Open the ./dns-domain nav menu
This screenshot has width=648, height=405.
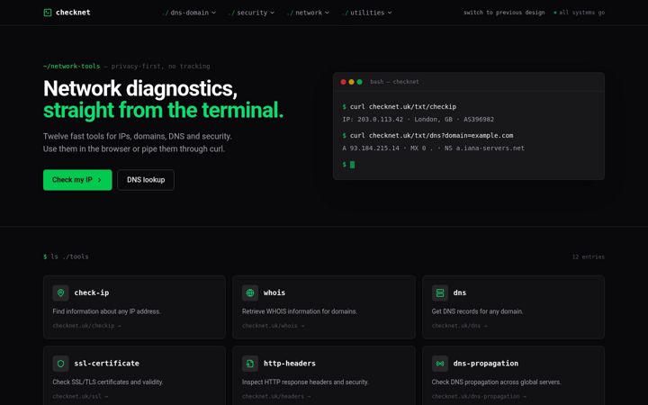point(189,13)
